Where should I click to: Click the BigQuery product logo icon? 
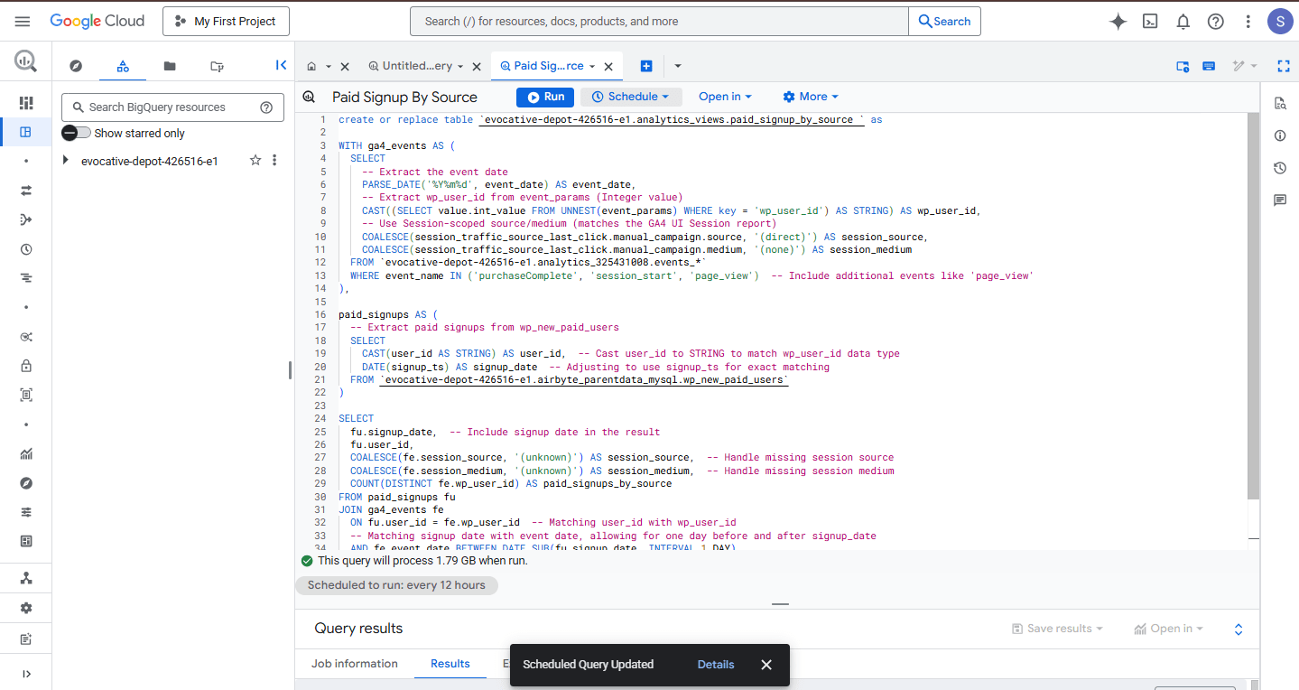(x=25, y=61)
